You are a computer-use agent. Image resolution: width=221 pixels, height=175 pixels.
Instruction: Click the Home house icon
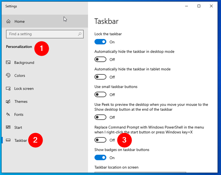click(x=9, y=21)
